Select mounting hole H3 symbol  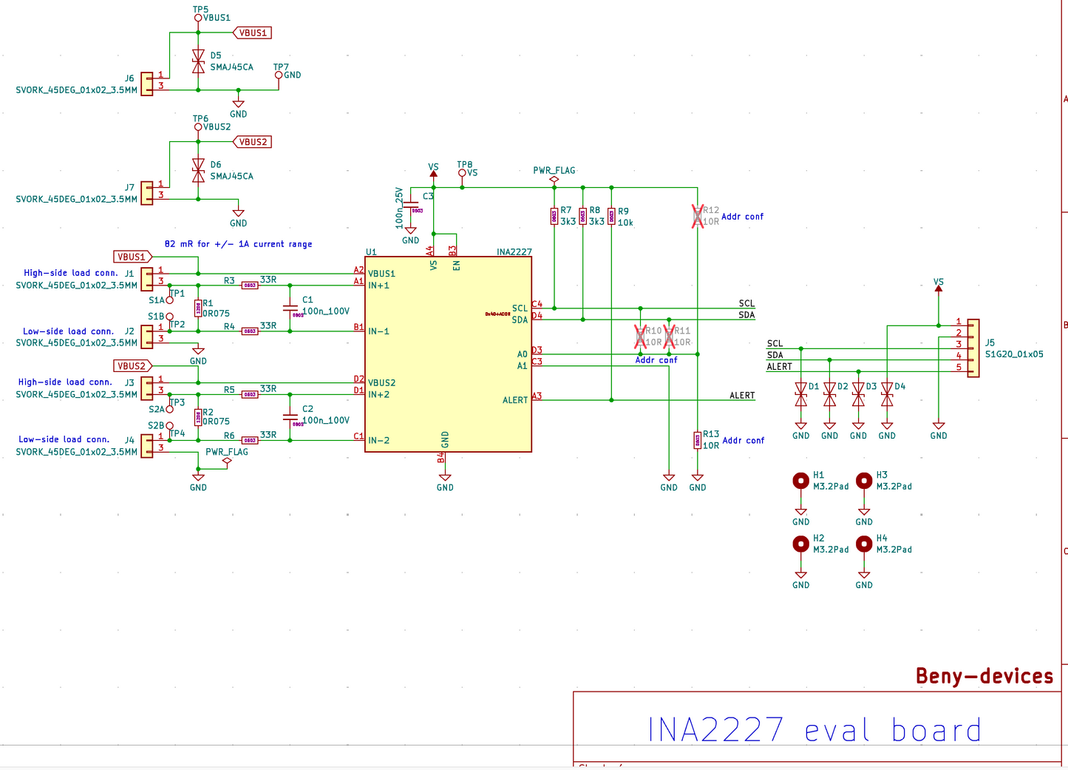864,481
